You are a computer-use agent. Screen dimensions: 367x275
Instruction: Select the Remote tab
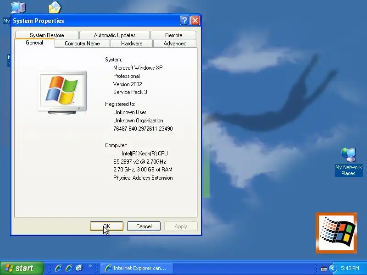point(173,35)
